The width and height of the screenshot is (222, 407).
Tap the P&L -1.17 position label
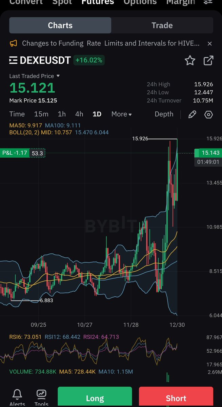pos(15,153)
